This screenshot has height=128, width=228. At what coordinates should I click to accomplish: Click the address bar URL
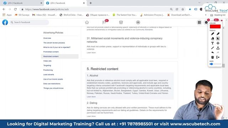47,9
